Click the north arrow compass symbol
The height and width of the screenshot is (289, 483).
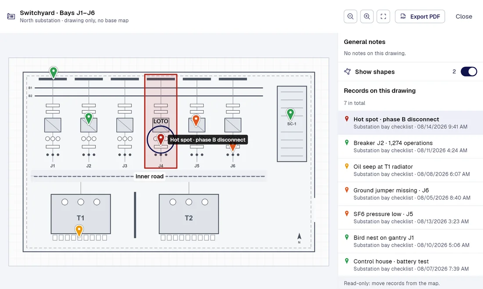click(299, 238)
